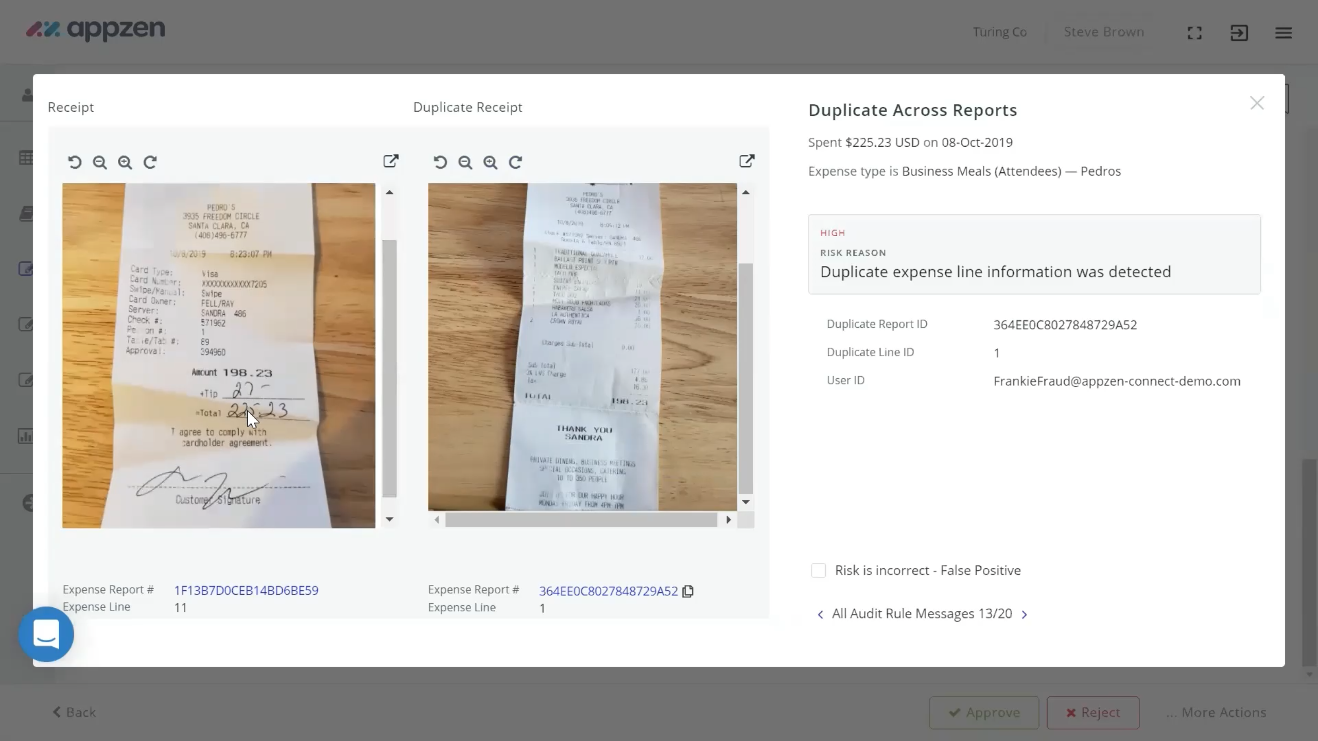
Task: Rotate the Receipt image counterclockwise
Action: (x=75, y=162)
